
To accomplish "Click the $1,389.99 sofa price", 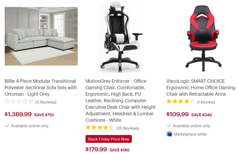I will (x=18, y=114).
